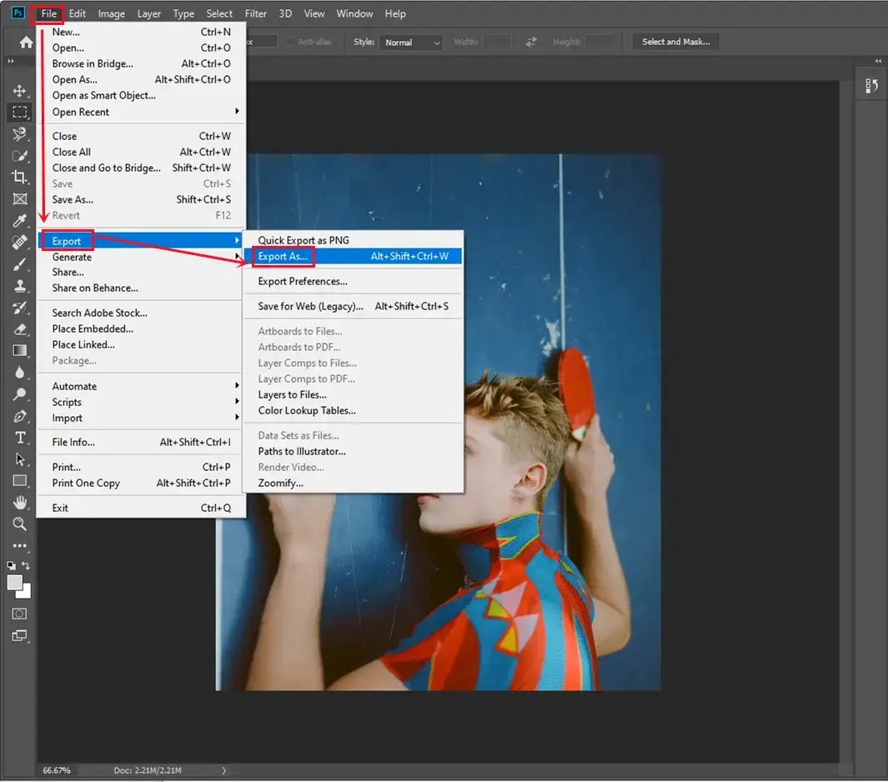Click the foreground color swatch

(15, 581)
